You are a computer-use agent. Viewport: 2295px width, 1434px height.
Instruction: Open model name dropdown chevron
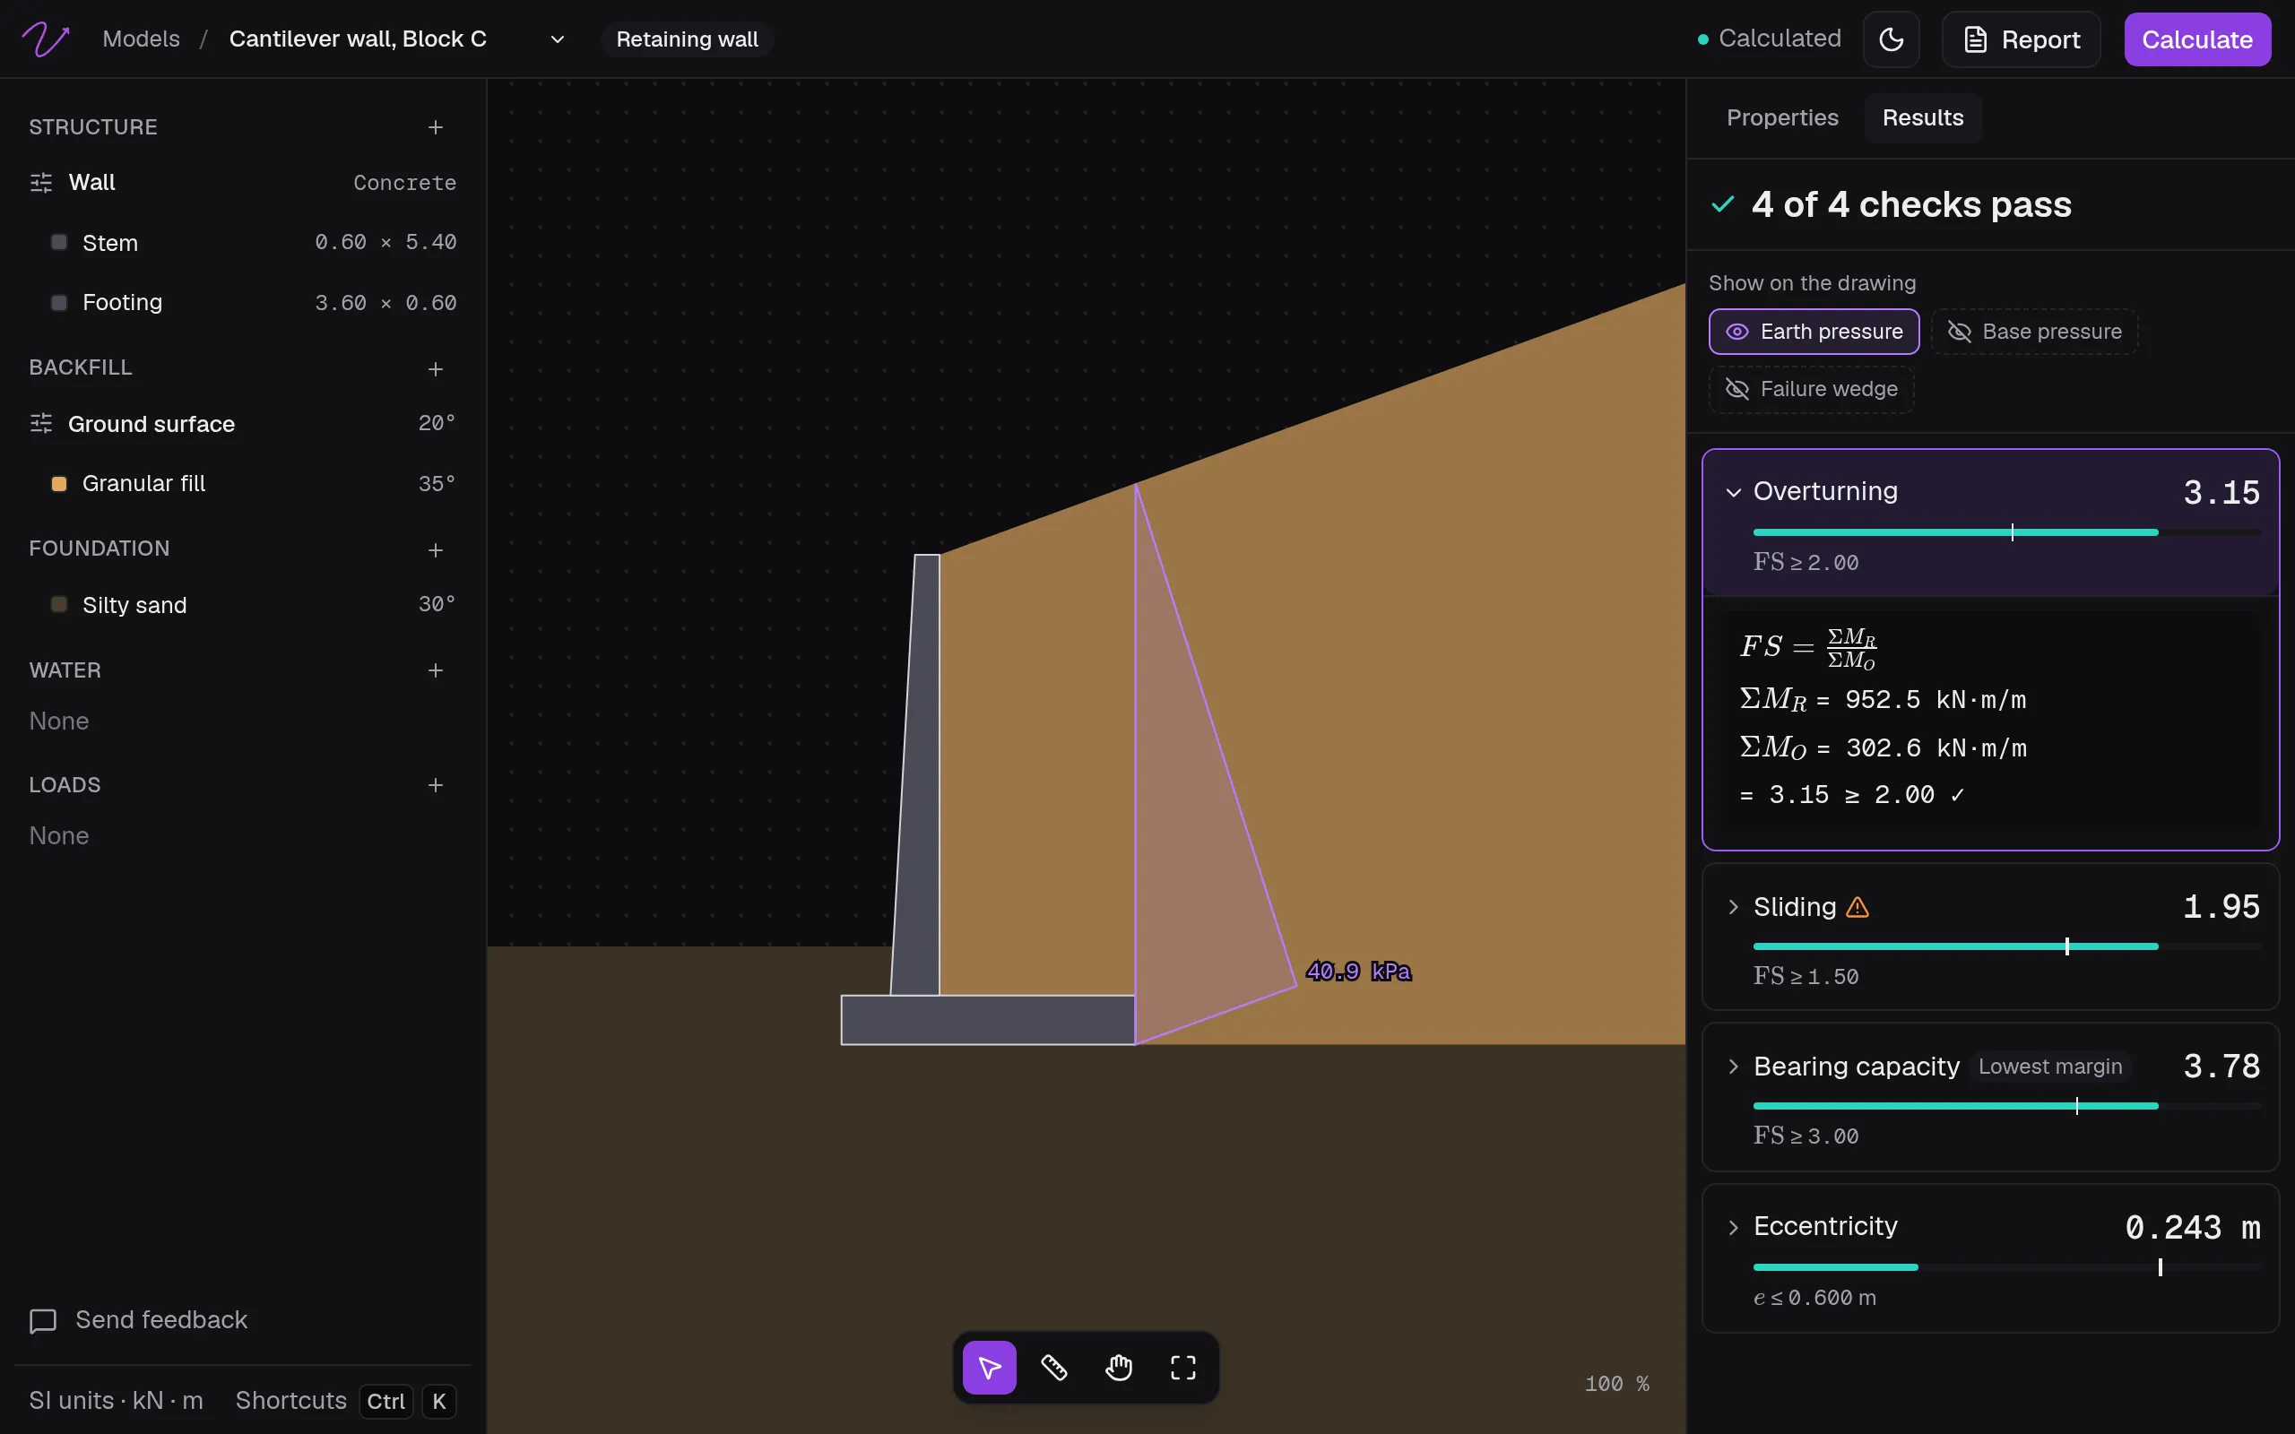[558, 39]
